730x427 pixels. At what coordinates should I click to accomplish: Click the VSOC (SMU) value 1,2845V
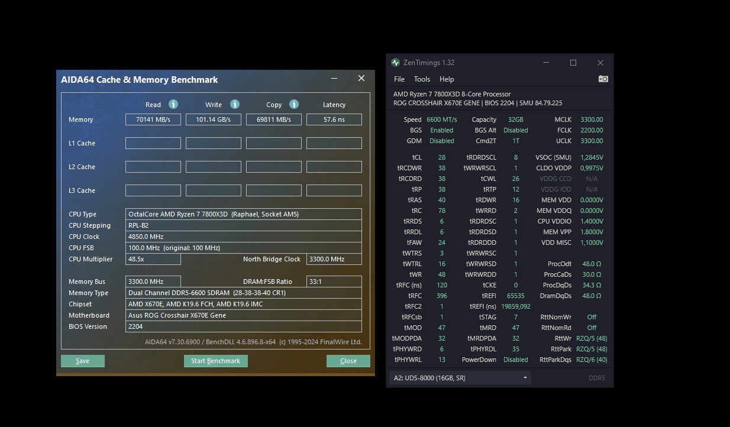(592, 157)
